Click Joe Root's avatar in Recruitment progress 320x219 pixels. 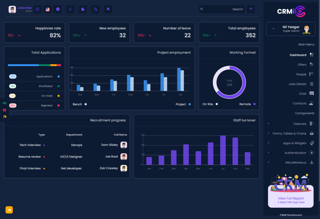coord(124,156)
